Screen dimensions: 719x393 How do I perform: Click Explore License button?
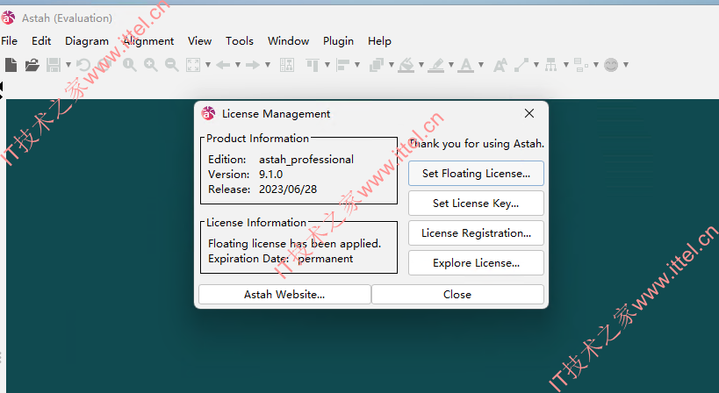(476, 262)
